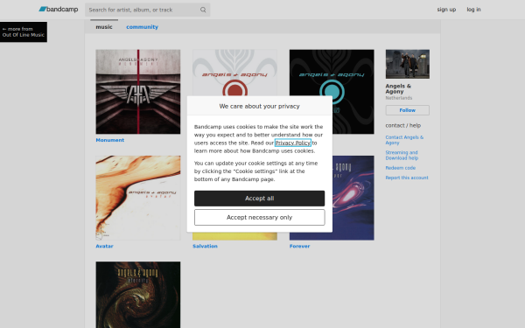Click the Angels & Agony artist name

398,88
